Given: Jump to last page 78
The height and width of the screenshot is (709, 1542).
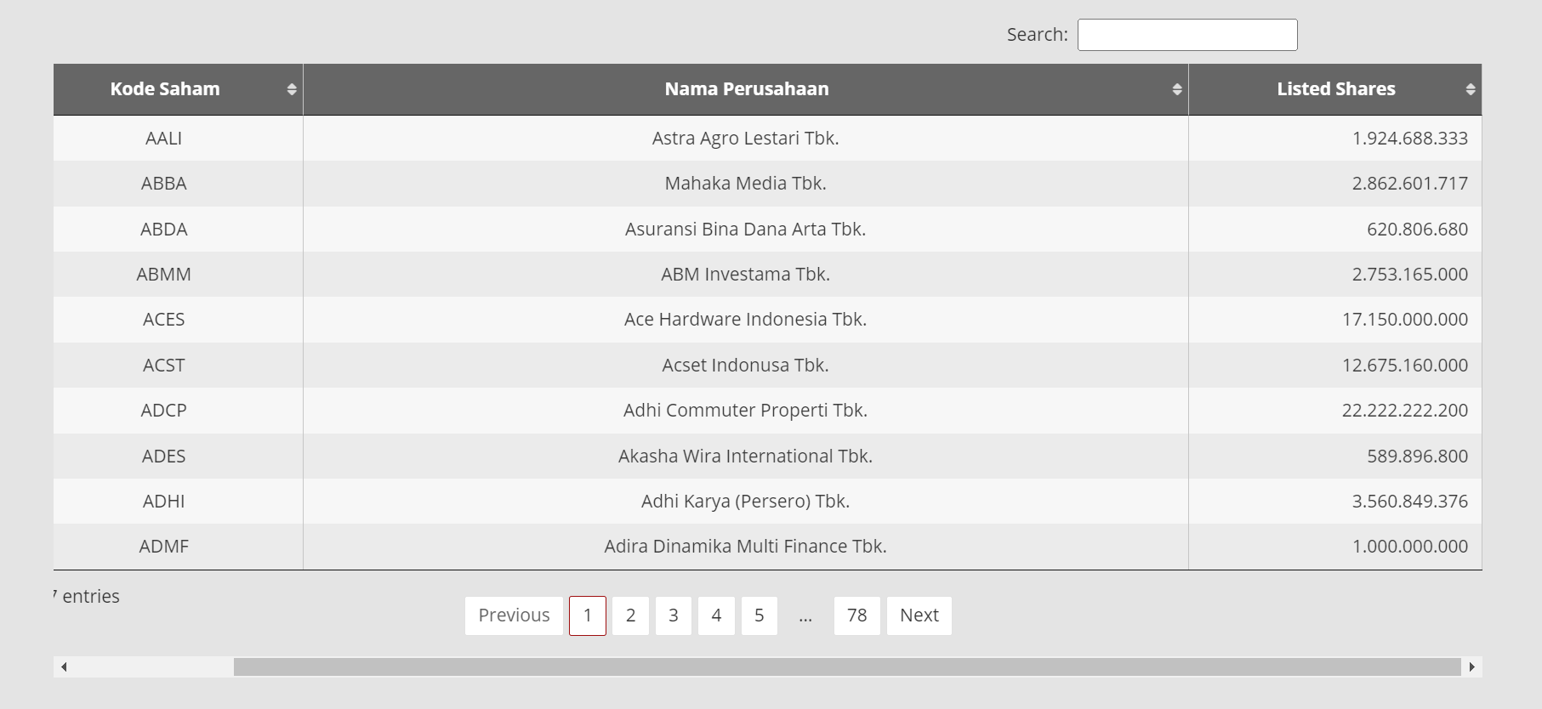Looking at the screenshot, I should coord(857,615).
